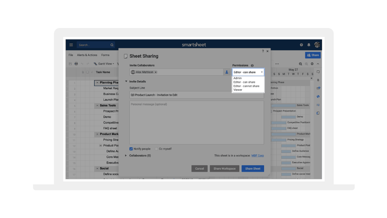Click the Task Name column header
Image resolution: width=387 pixels, height=218 pixels.
103,72
